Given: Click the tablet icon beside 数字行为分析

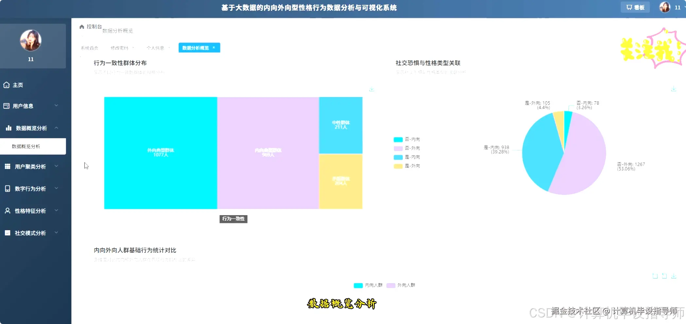Looking at the screenshot, I should 8,189.
